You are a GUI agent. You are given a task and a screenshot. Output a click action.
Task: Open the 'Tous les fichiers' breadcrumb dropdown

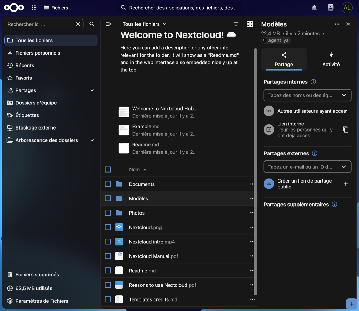[x=145, y=24]
